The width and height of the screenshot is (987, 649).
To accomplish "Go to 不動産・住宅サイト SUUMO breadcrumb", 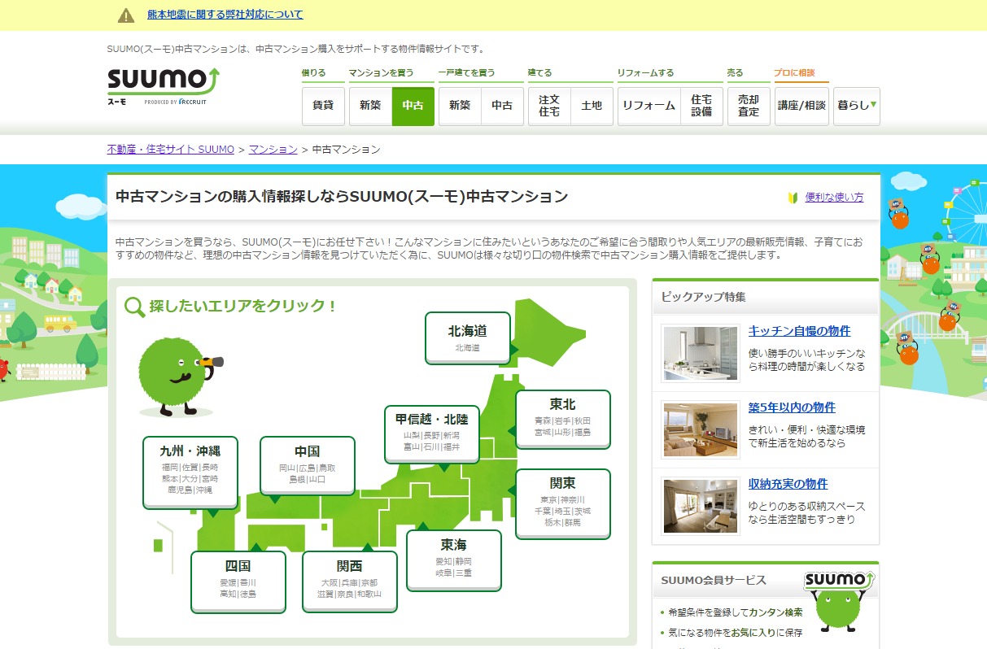I will [171, 150].
